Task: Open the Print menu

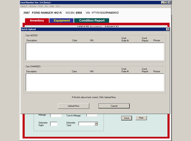Action: pyautogui.click(x=40, y=6)
